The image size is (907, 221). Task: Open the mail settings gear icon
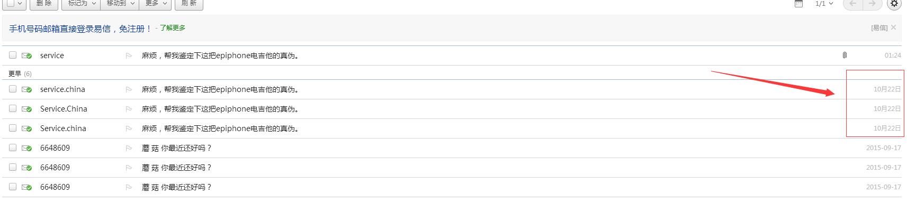tap(894, 4)
